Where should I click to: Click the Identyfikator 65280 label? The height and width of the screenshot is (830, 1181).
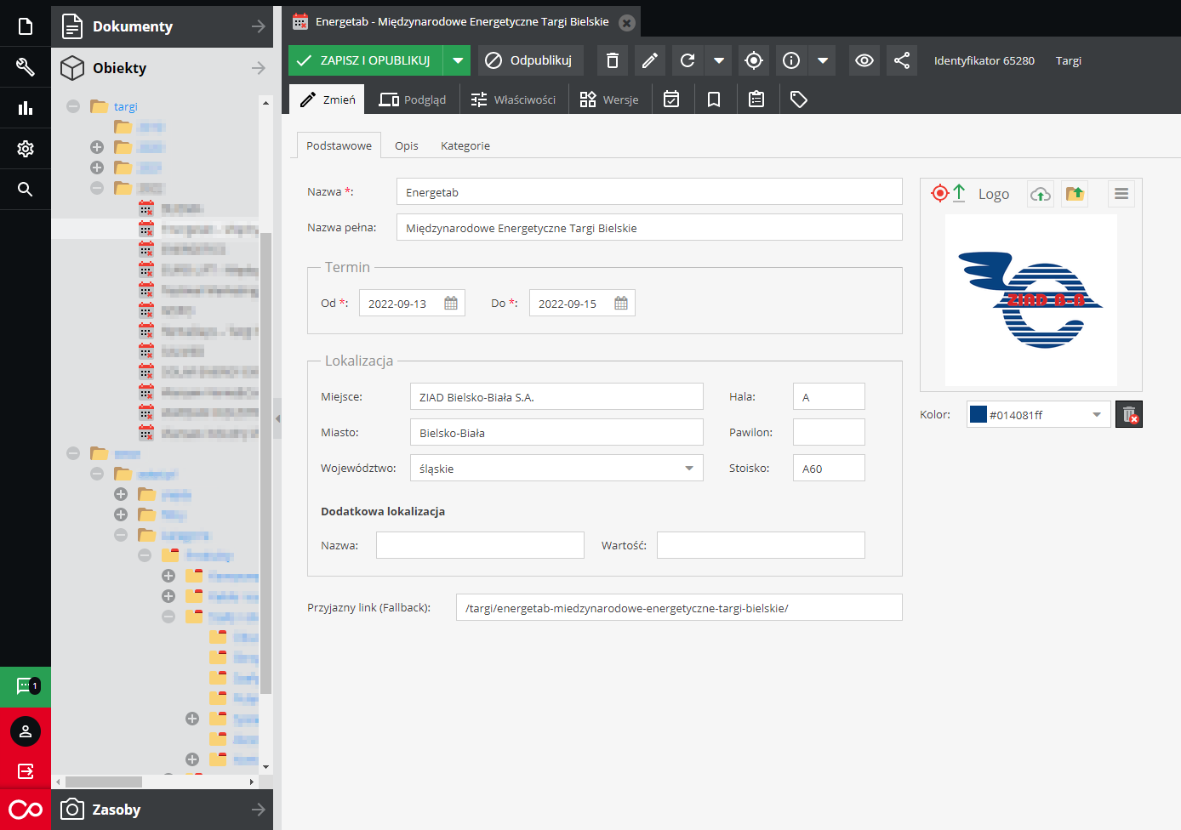click(x=984, y=60)
